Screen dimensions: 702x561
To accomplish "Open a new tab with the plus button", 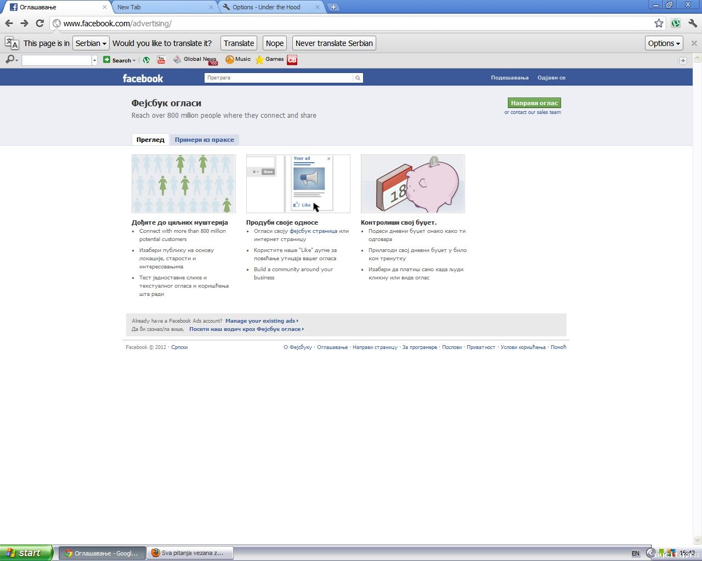I will tap(333, 7).
